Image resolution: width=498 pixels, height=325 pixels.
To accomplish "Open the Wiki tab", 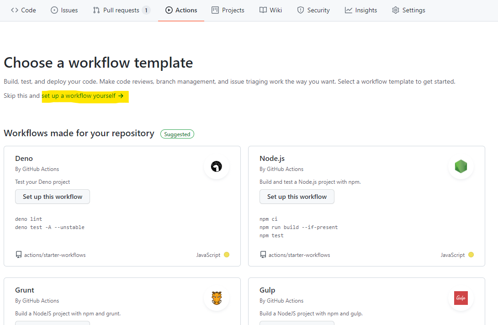I will coord(270,10).
